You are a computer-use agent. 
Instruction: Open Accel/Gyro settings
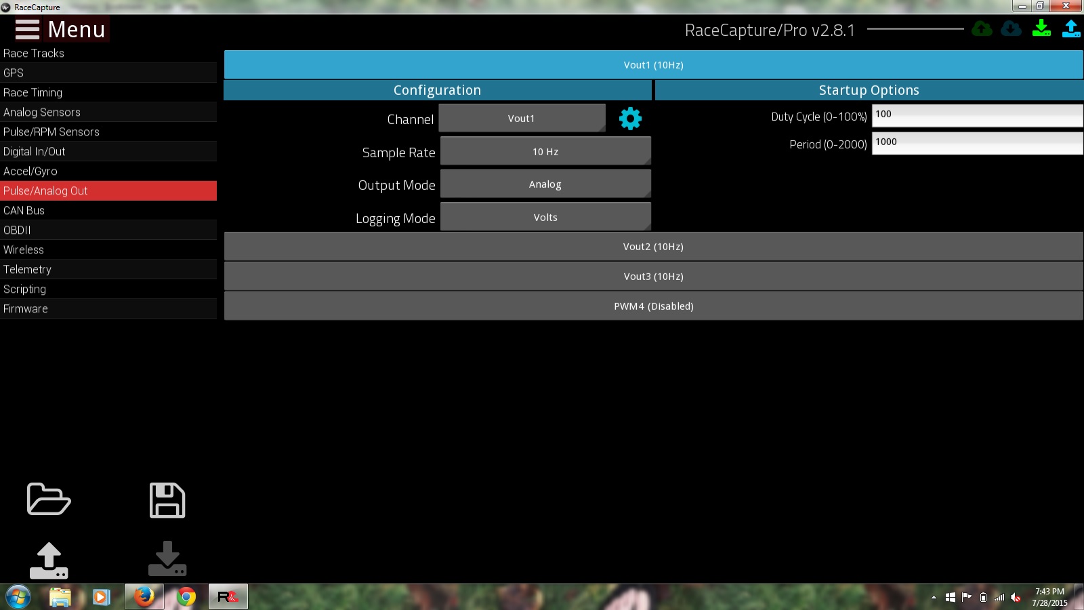[x=108, y=171]
